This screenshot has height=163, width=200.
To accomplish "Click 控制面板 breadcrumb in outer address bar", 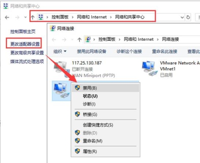I will pos(60,17).
